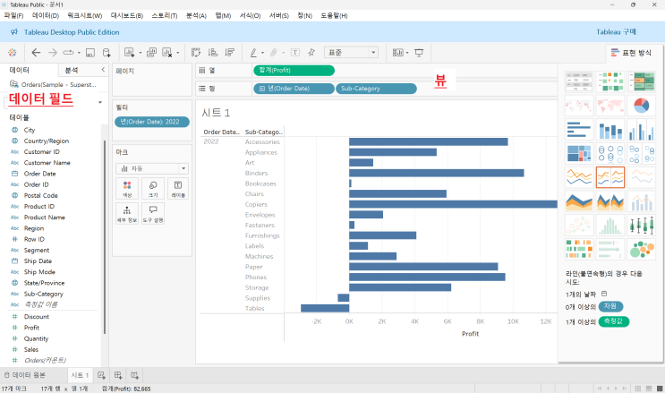Open the File menu
The height and width of the screenshot is (393, 665).
pyautogui.click(x=13, y=16)
